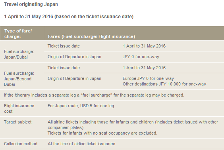Click 'At the time of airline ticket issuance'
This screenshot has width=224, height=150.
(x=81, y=144)
